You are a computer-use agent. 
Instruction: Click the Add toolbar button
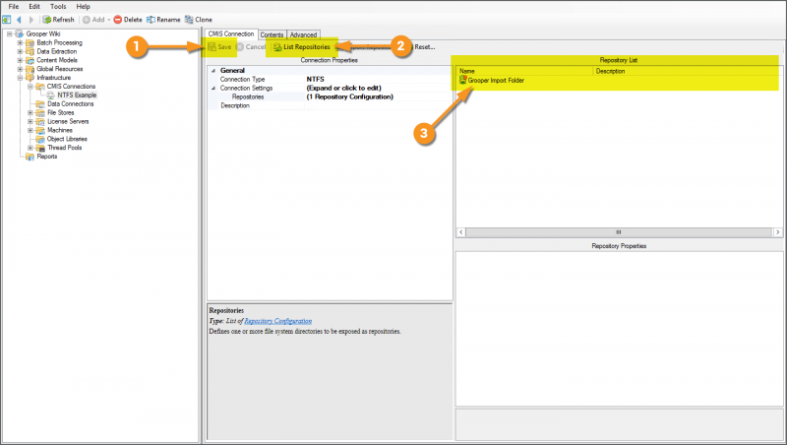93,20
